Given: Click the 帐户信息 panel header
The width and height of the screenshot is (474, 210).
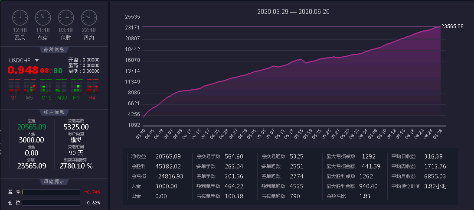Looking at the screenshot, I should coord(54,112).
